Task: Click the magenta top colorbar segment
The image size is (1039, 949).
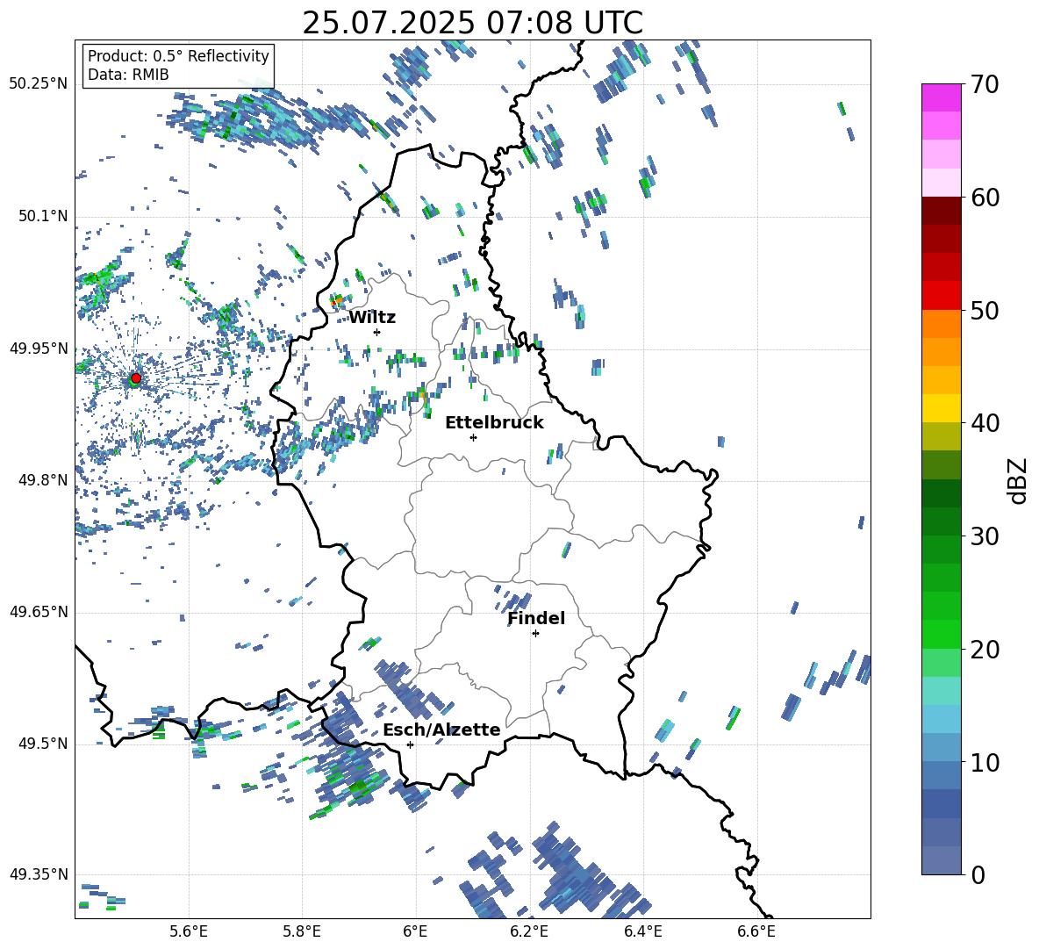Action: point(941,97)
